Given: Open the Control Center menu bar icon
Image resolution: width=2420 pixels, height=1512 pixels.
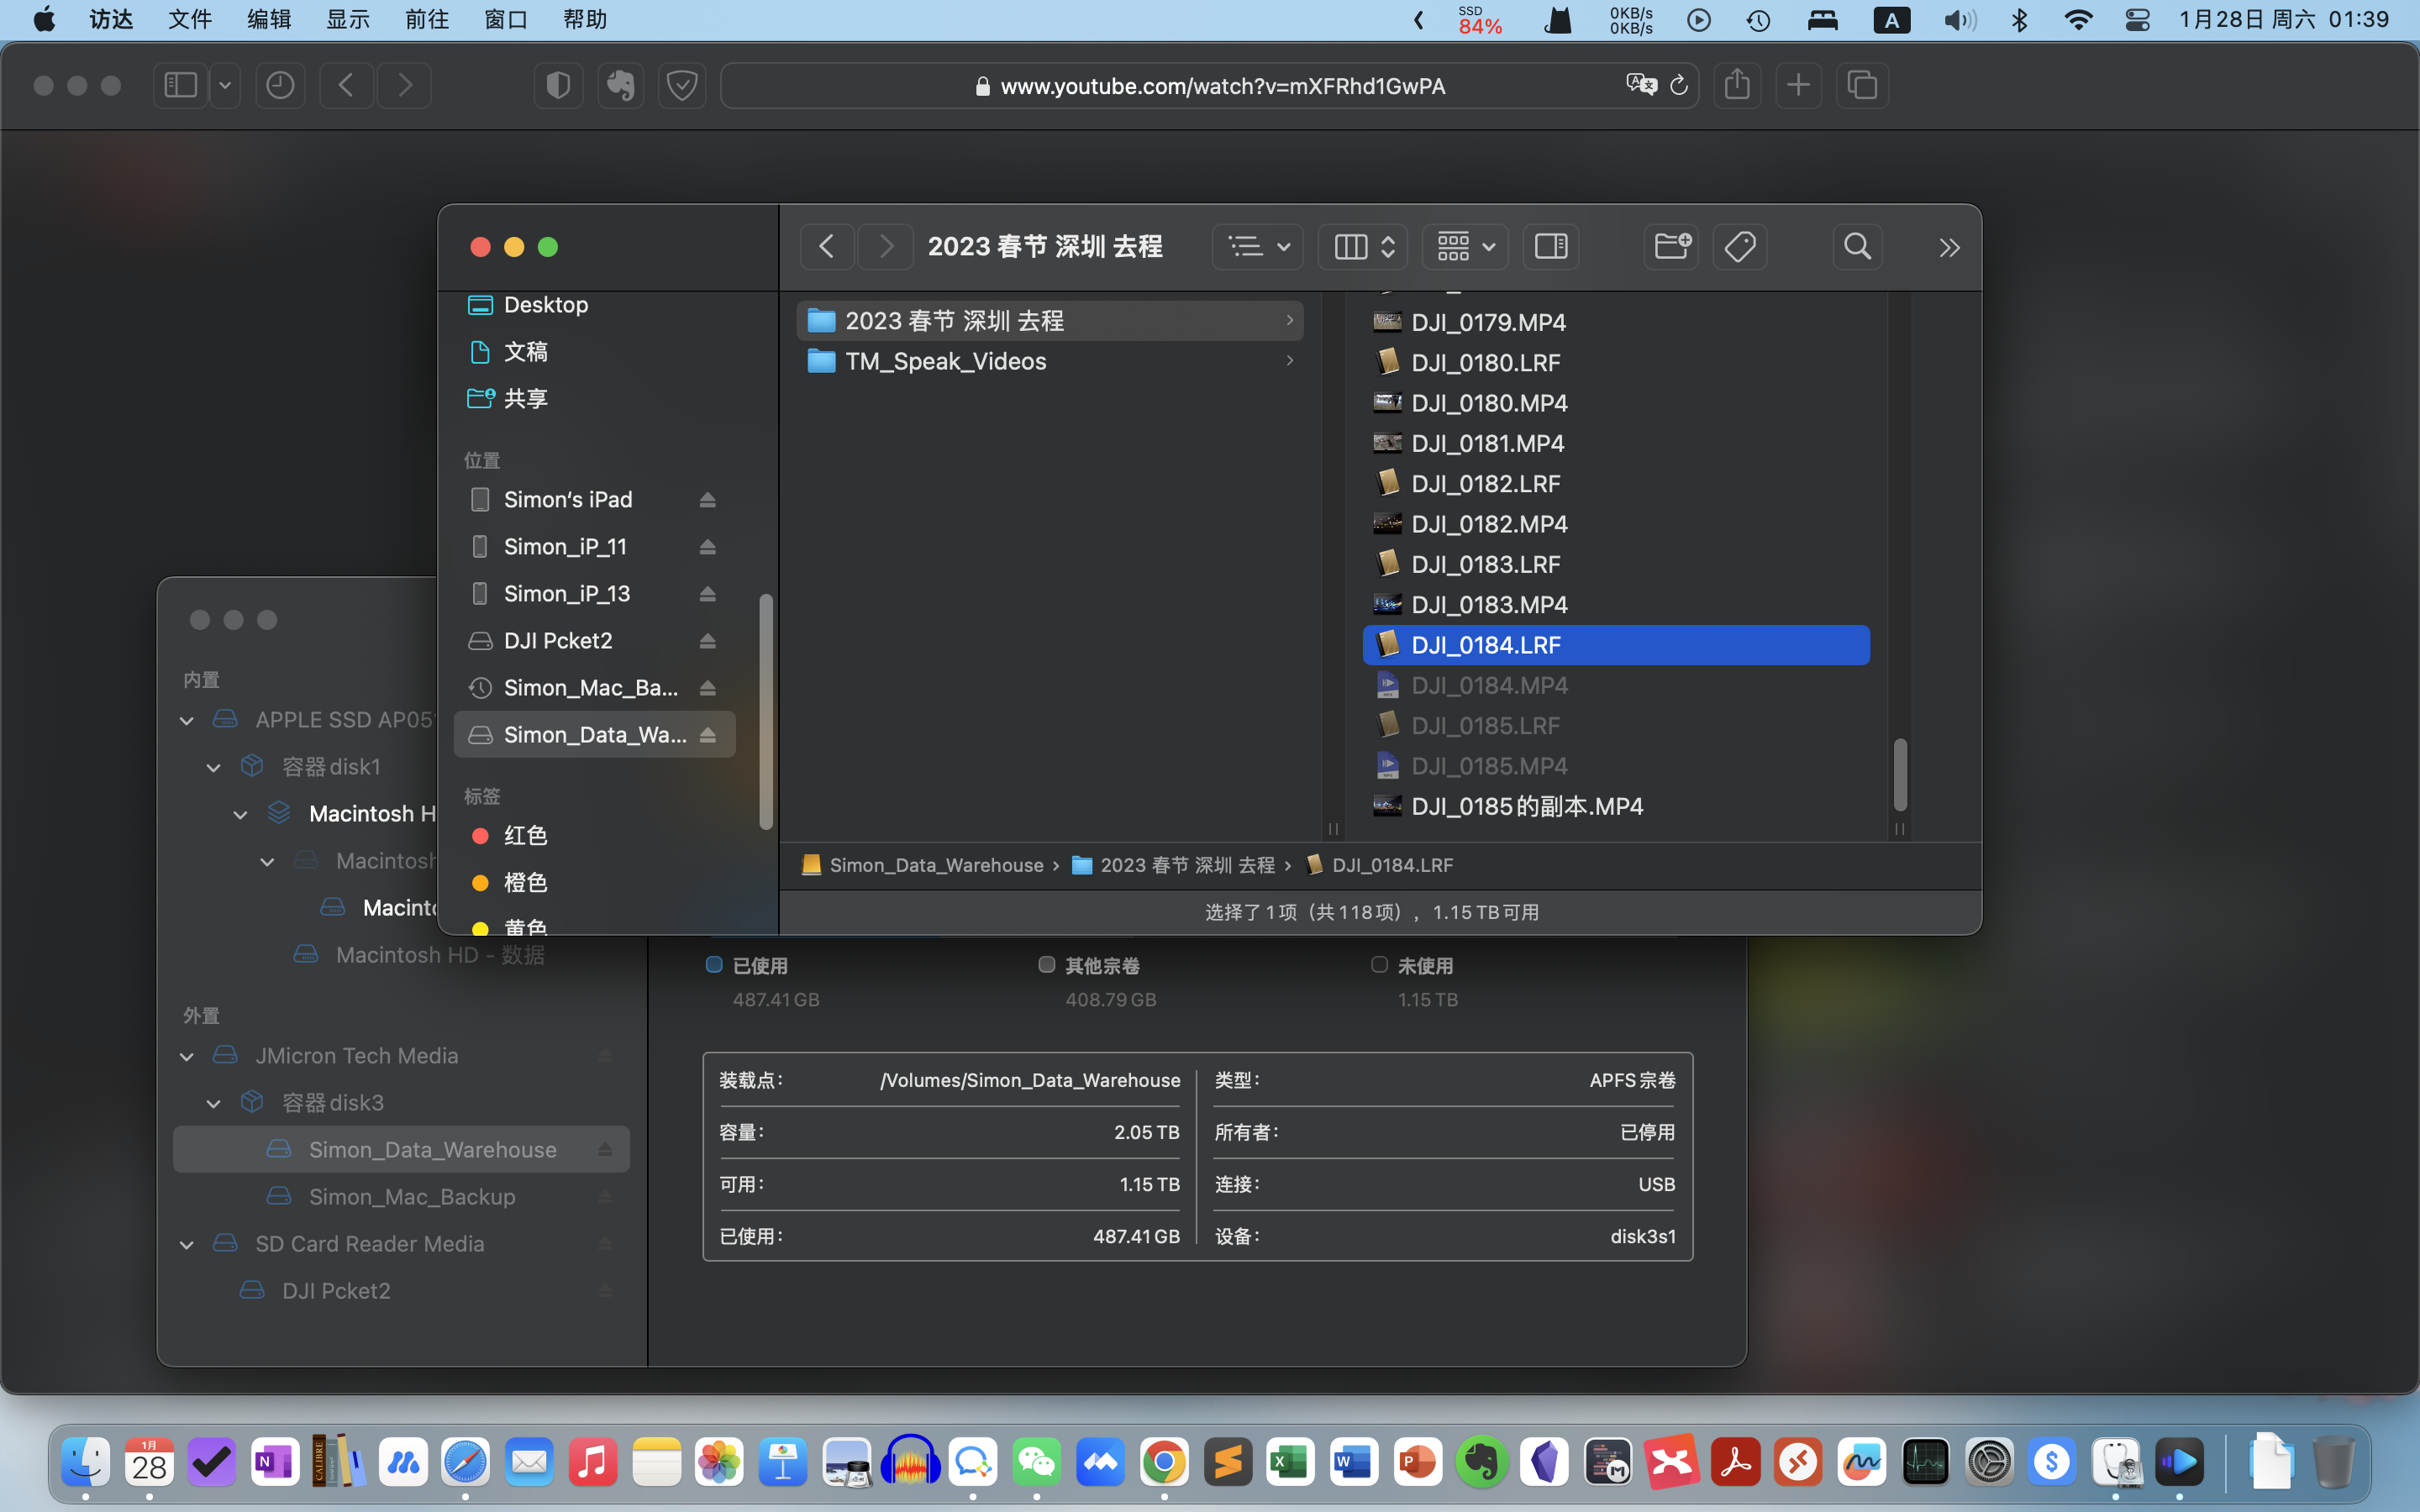Looking at the screenshot, I should (x=2137, y=20).
